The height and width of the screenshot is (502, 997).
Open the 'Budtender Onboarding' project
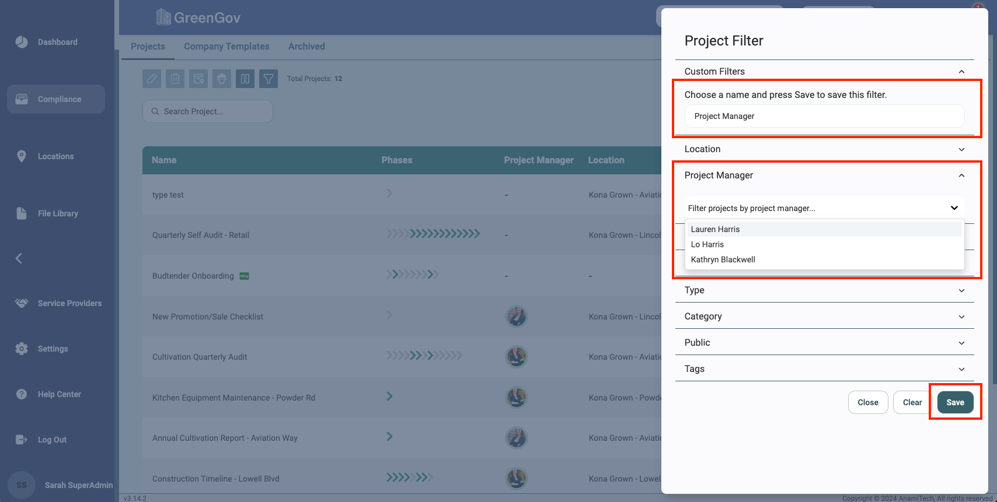pos(193,276)
